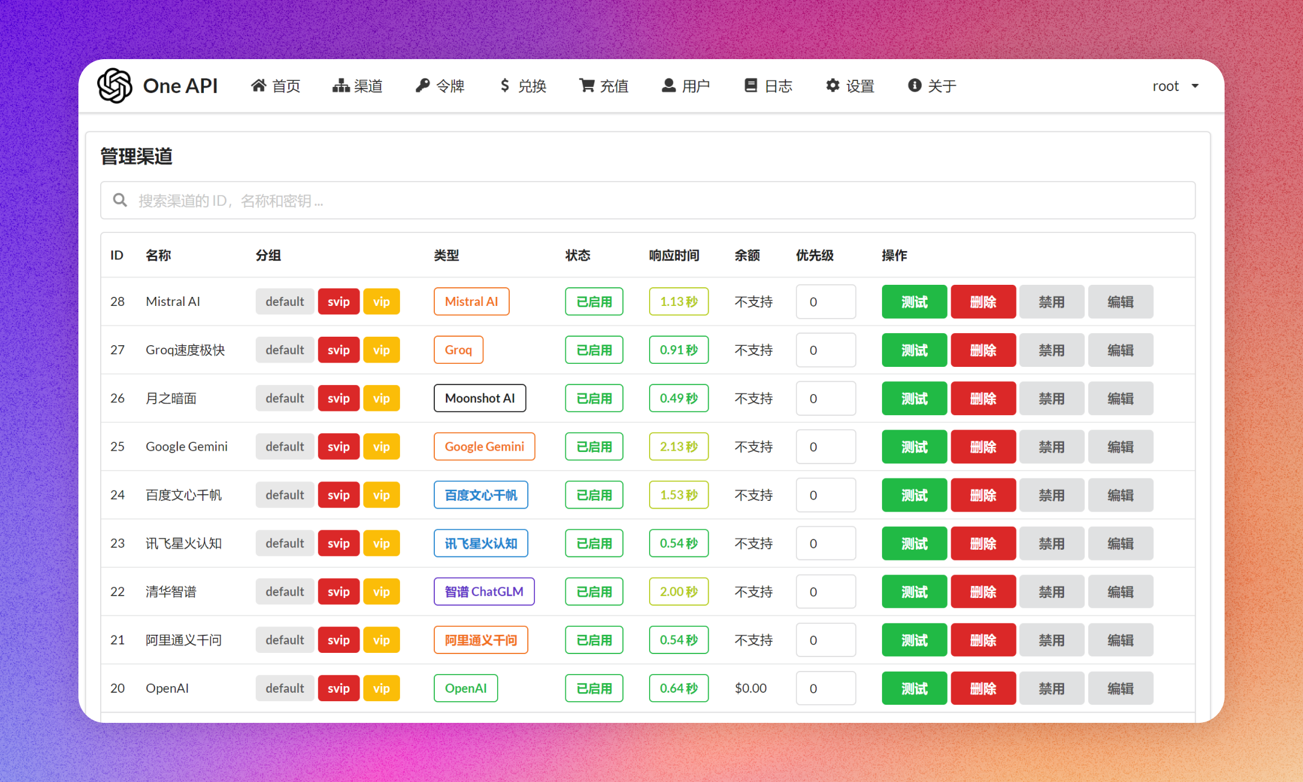
Task: Disable the 阿里通义千问 channel
Action: 1051,640
